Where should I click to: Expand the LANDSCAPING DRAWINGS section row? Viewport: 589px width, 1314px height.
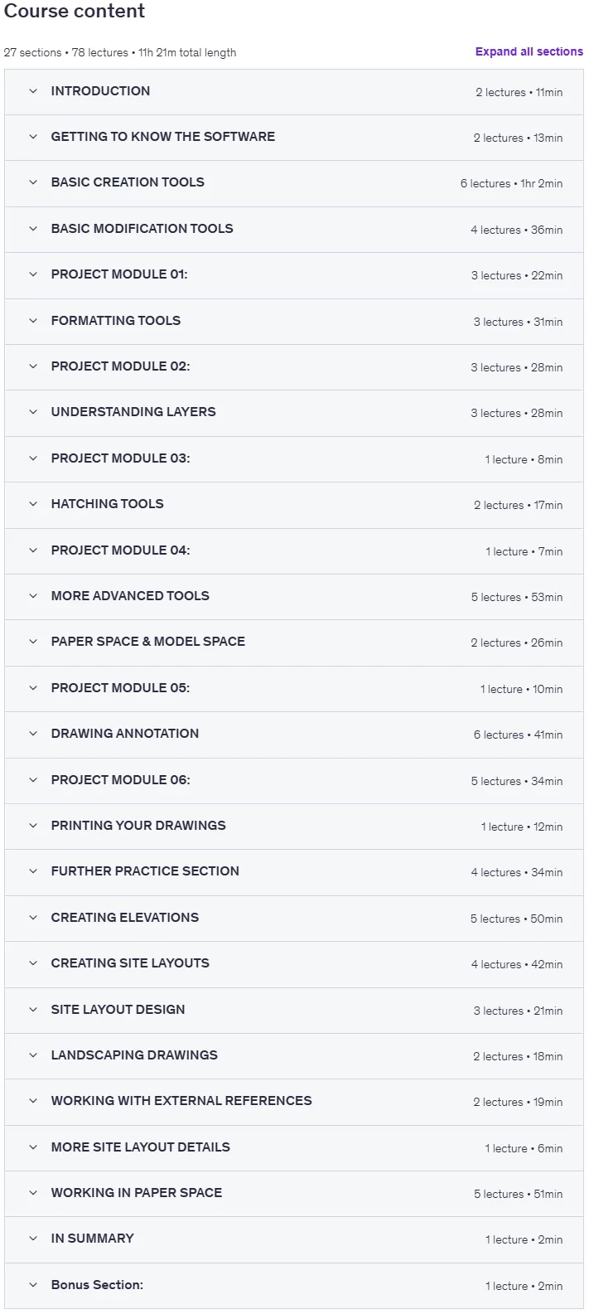pyautogui.click(x=294, y=1056)
